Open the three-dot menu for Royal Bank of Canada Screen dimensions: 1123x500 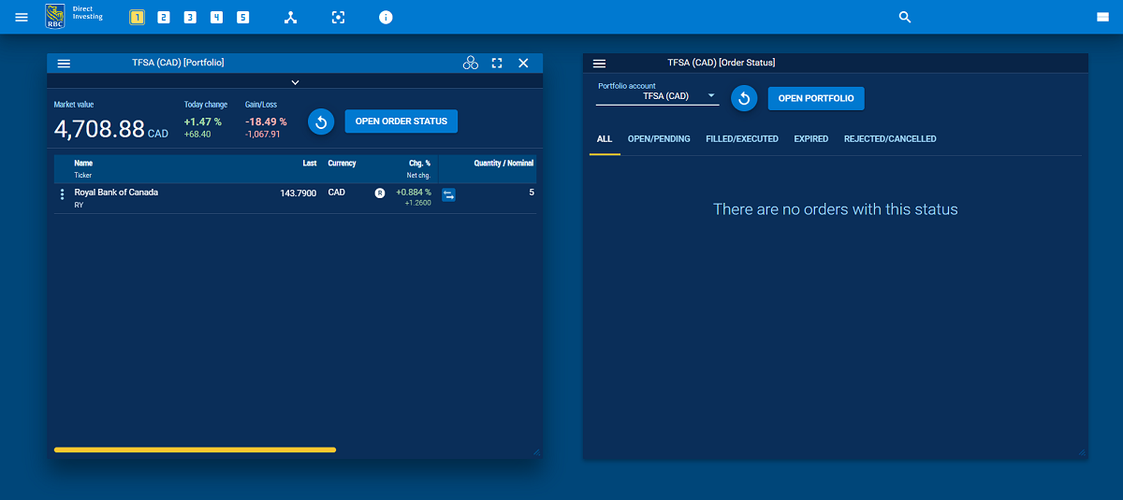click(x=63, y=194)
